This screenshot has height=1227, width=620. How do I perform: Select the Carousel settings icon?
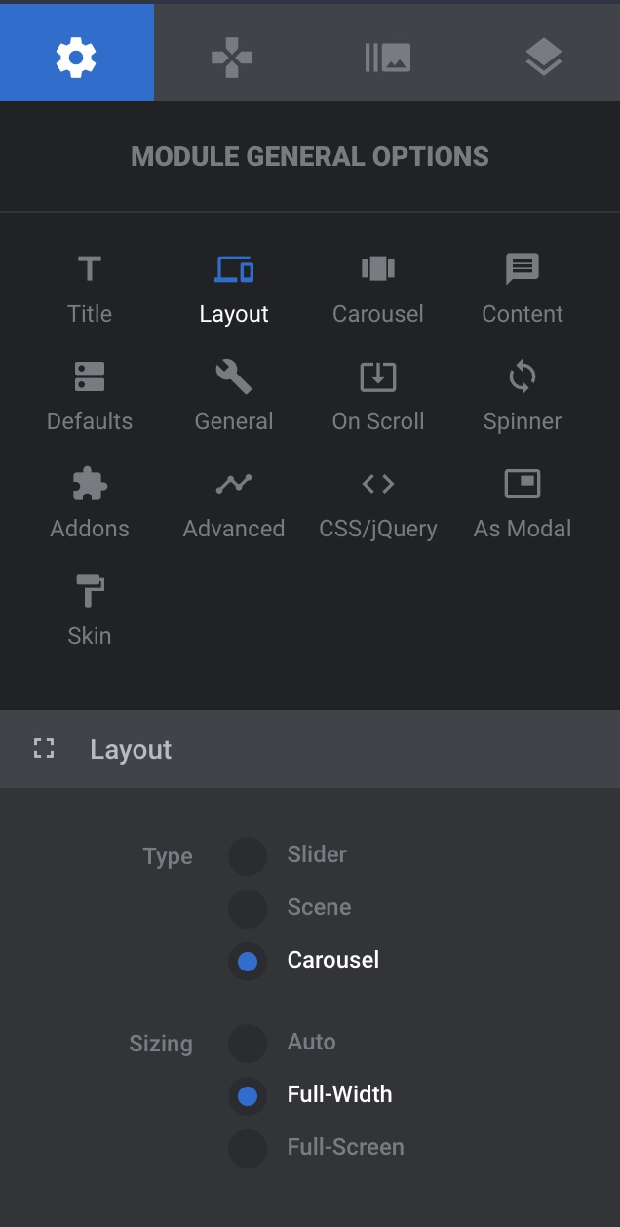coord(378,269)
